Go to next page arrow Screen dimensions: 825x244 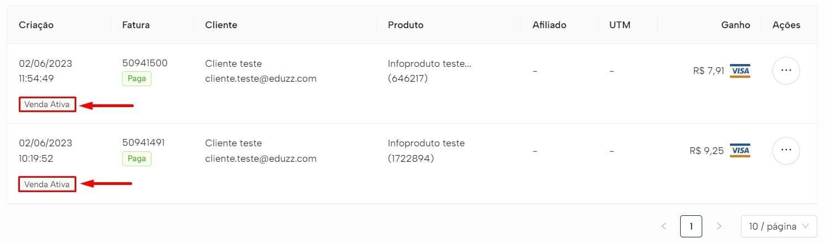click(719, 226)
